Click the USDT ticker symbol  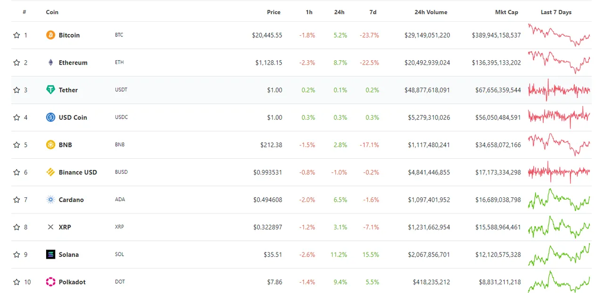click(121, 90)
